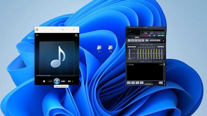Open the 01 desktop shortcut icon
Image resolution: width=207 pixels, height=116 pixels.
click(99, 48)
